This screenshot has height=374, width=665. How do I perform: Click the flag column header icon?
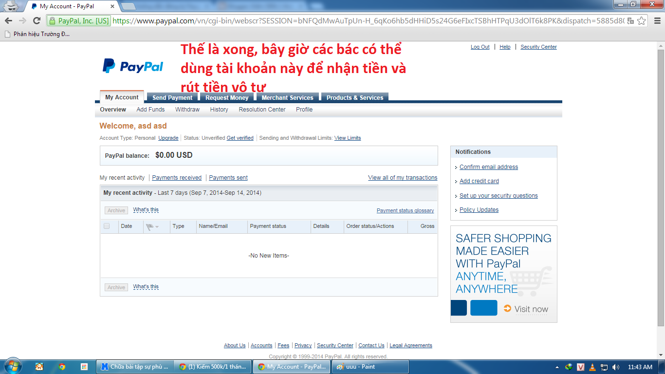(149, 226)
